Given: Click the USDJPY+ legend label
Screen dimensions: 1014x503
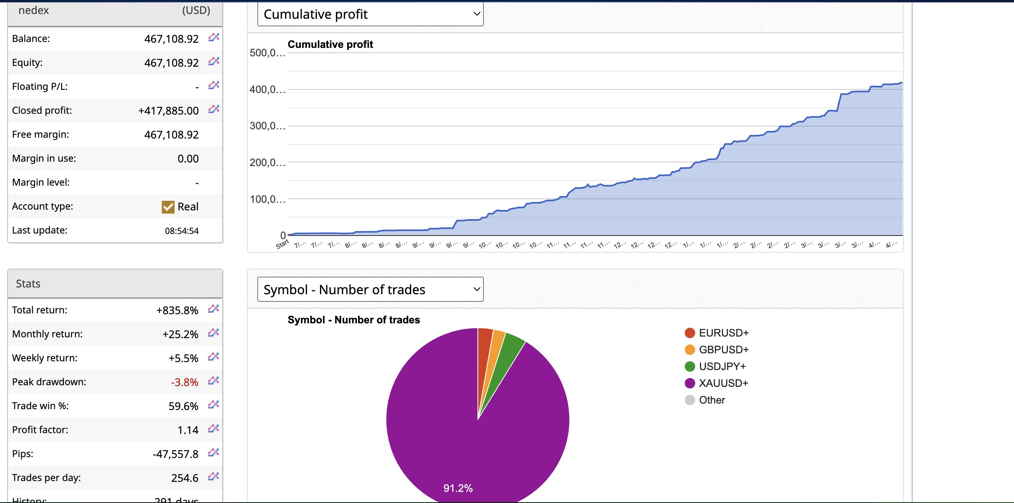Looking at the screenshot, I should [x=722, y=366].
